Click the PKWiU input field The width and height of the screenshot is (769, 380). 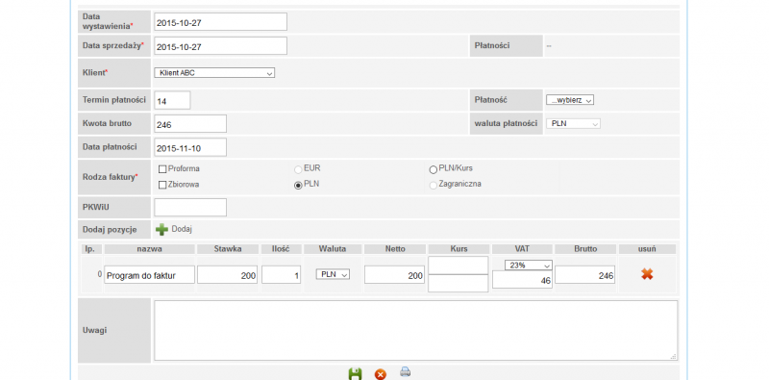tap(190, 207)
